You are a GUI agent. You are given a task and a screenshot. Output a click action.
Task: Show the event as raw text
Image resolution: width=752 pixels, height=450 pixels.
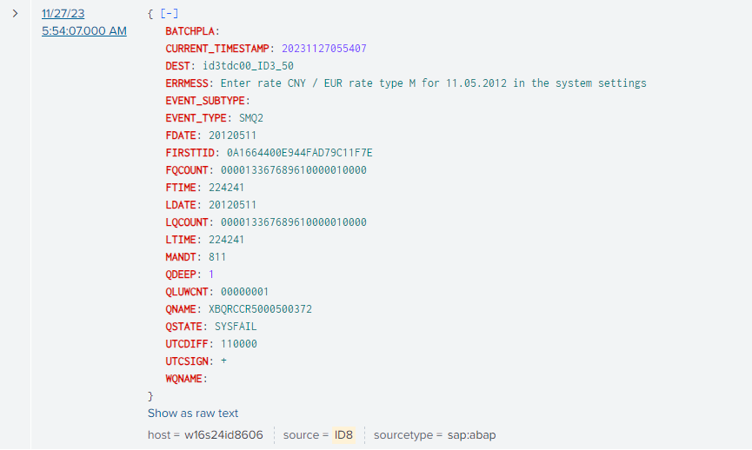coord(193,414)
